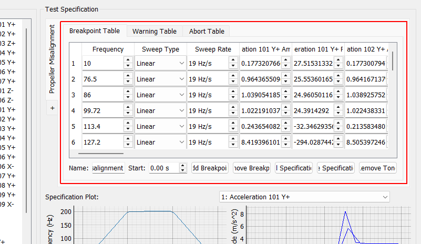Click the Sweep Rate column header
This screenshot has width=421, height=244.
tap(213, 49)
